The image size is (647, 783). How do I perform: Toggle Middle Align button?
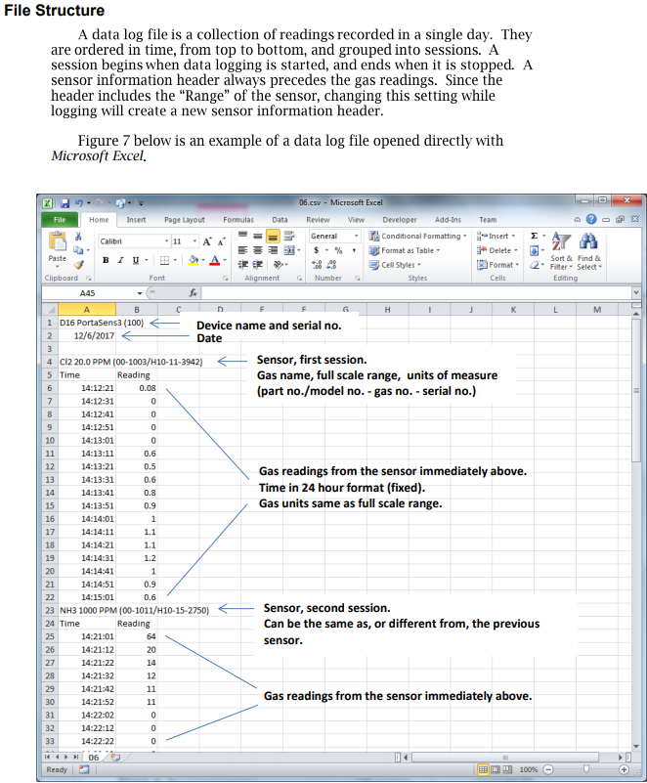pos(258,236)
